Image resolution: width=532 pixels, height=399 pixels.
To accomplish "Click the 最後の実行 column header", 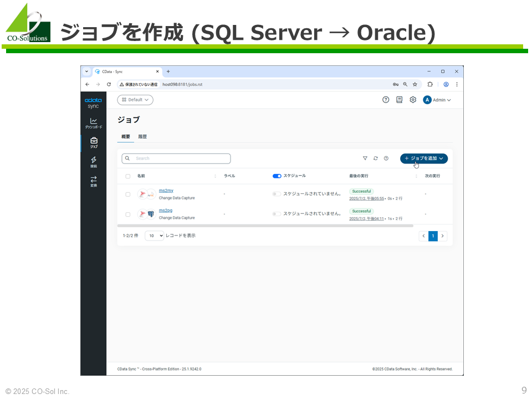I will coord(359,176).
